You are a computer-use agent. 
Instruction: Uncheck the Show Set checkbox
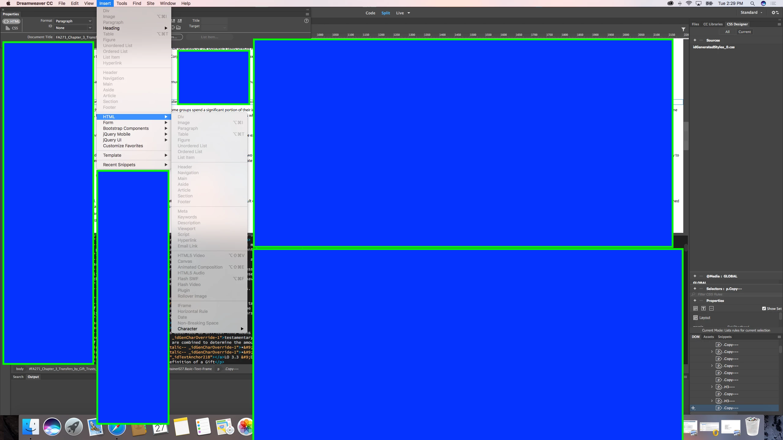tap(764, 309)
